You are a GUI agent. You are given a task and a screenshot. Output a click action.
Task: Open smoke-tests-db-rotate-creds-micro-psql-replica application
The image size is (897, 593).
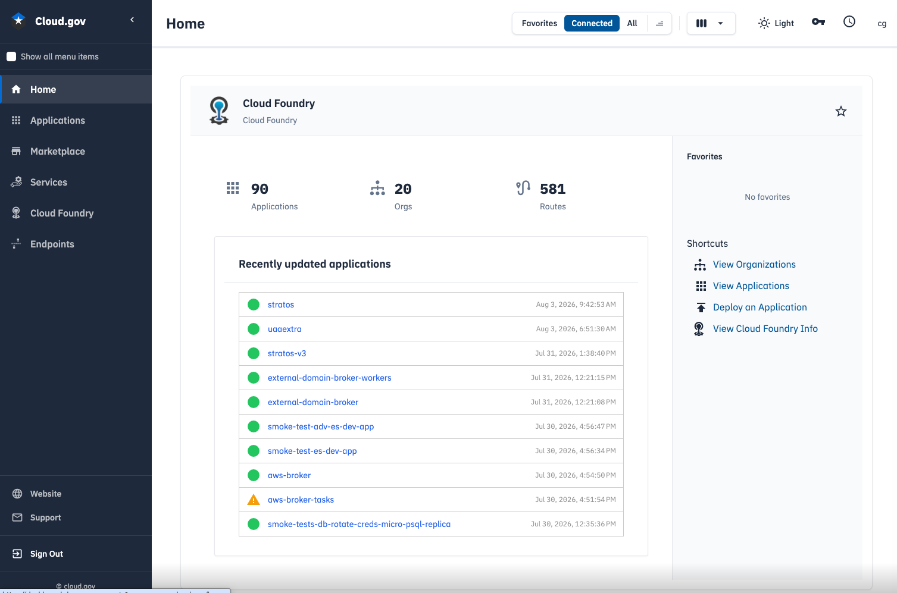[359, 524]
